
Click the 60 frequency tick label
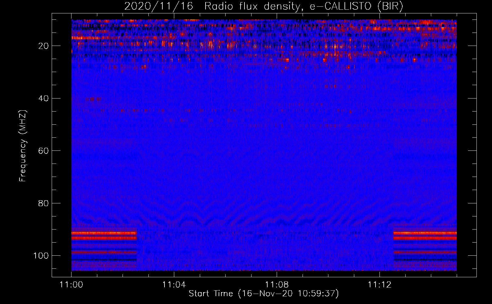[x=43, y=151]
